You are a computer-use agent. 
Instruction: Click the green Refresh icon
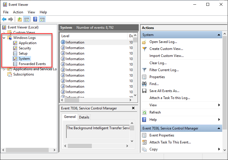pyautogui.click(x=144, y=112)
